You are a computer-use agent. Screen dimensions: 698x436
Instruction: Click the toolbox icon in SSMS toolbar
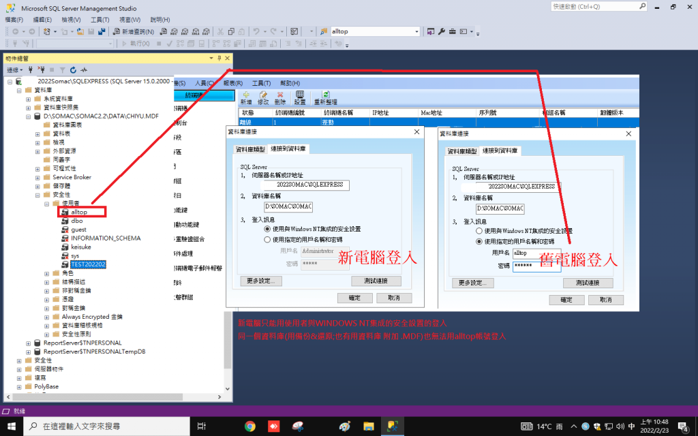(453, 31)
